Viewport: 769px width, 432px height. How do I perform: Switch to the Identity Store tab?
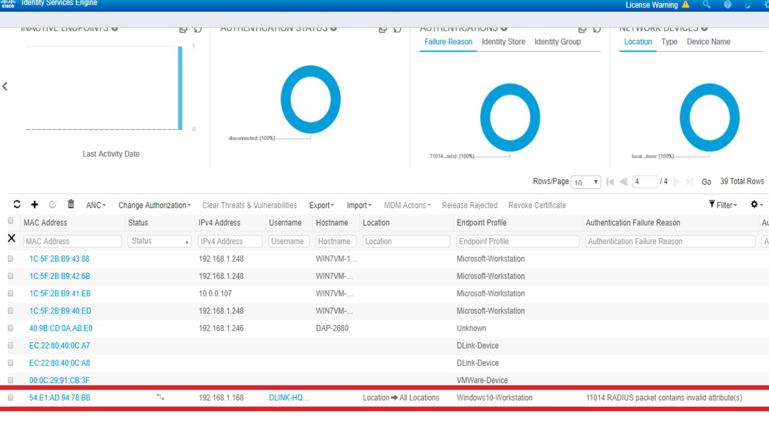pos(503,42)
